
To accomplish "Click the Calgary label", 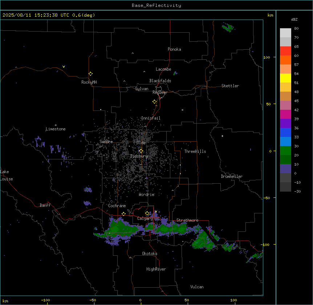I will coord(145,218).
